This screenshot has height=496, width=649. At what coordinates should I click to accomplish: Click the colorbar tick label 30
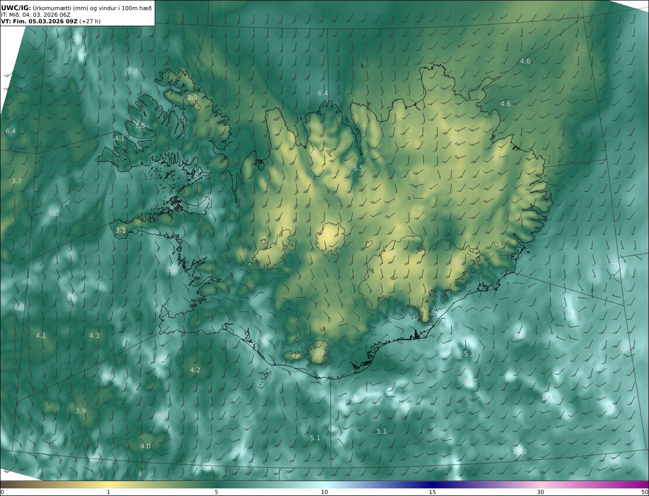[540, 492]
